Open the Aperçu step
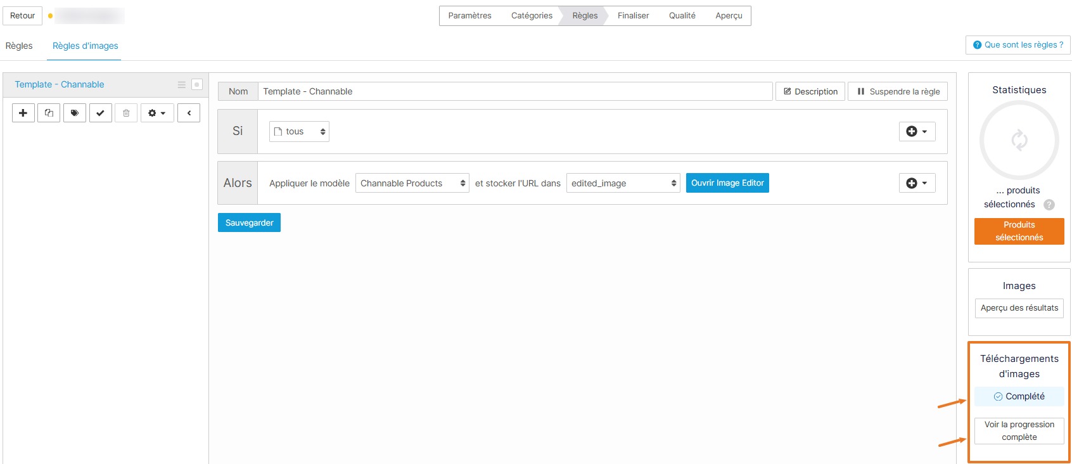Image resolution: width=1072 pixels, height=464 pixels. 729,16
